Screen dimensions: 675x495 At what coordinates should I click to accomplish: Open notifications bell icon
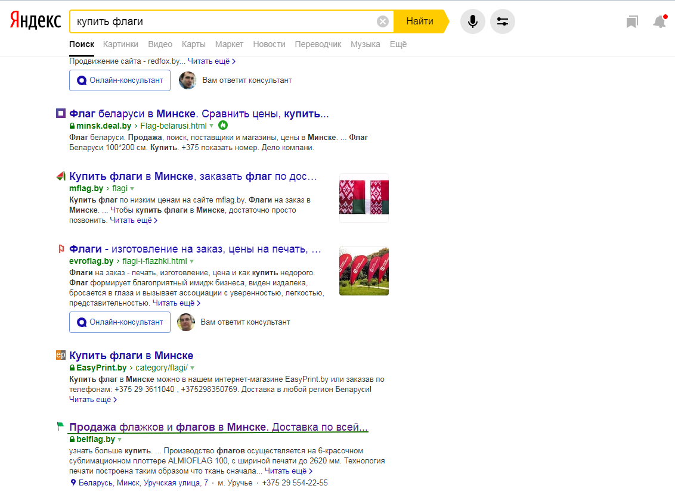(x=659, y=22)
